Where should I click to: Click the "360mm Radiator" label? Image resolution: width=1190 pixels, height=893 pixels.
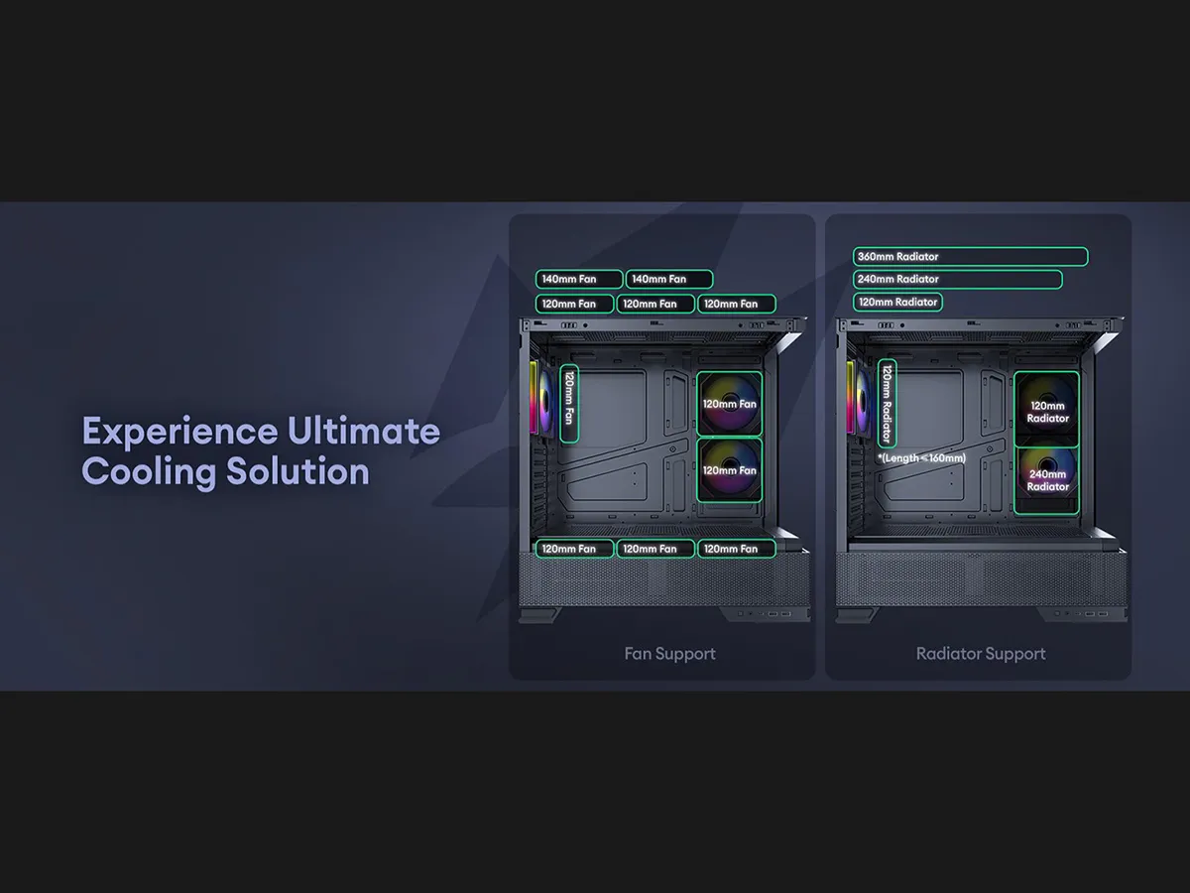click(x=970, y=257)
